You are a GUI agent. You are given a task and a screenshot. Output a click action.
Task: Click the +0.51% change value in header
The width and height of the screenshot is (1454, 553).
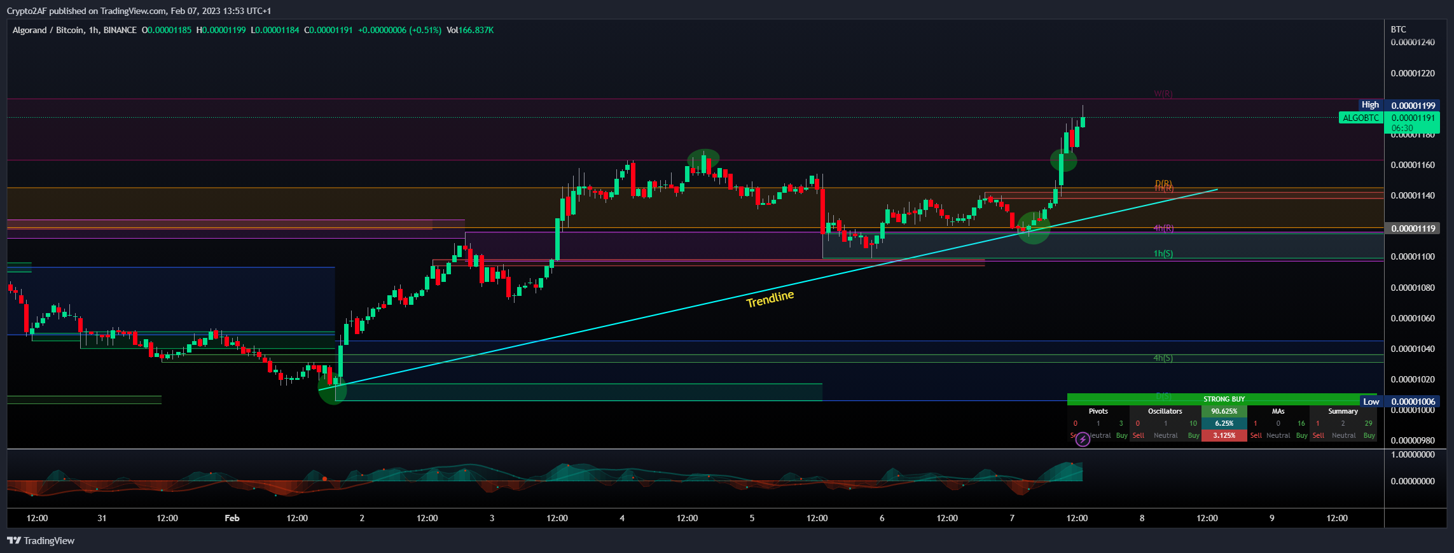click(x=426, y=30)
